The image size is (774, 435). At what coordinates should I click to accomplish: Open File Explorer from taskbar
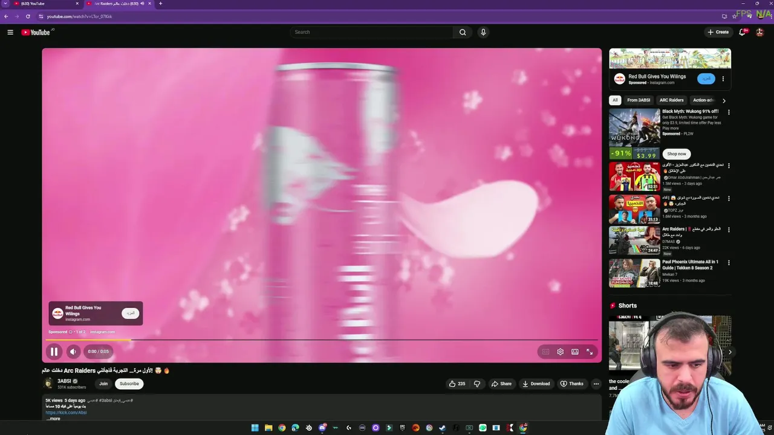coord(268,428)
